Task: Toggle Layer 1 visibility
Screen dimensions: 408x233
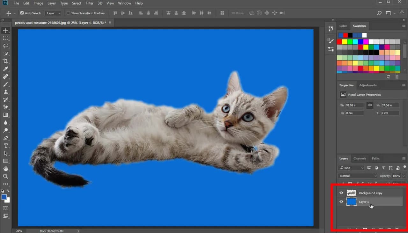Action: pyautogui.click(x=341, y=201)
